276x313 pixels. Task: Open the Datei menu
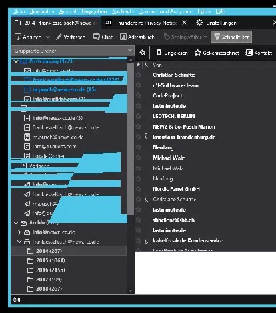[19, 11]
